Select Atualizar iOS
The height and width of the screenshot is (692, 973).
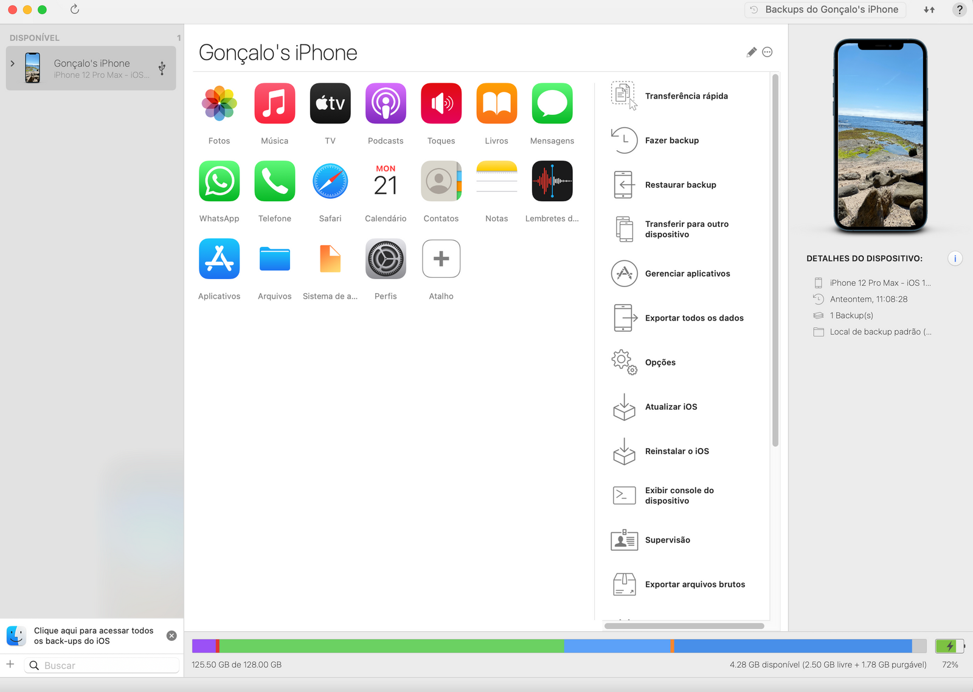[654, 407]
